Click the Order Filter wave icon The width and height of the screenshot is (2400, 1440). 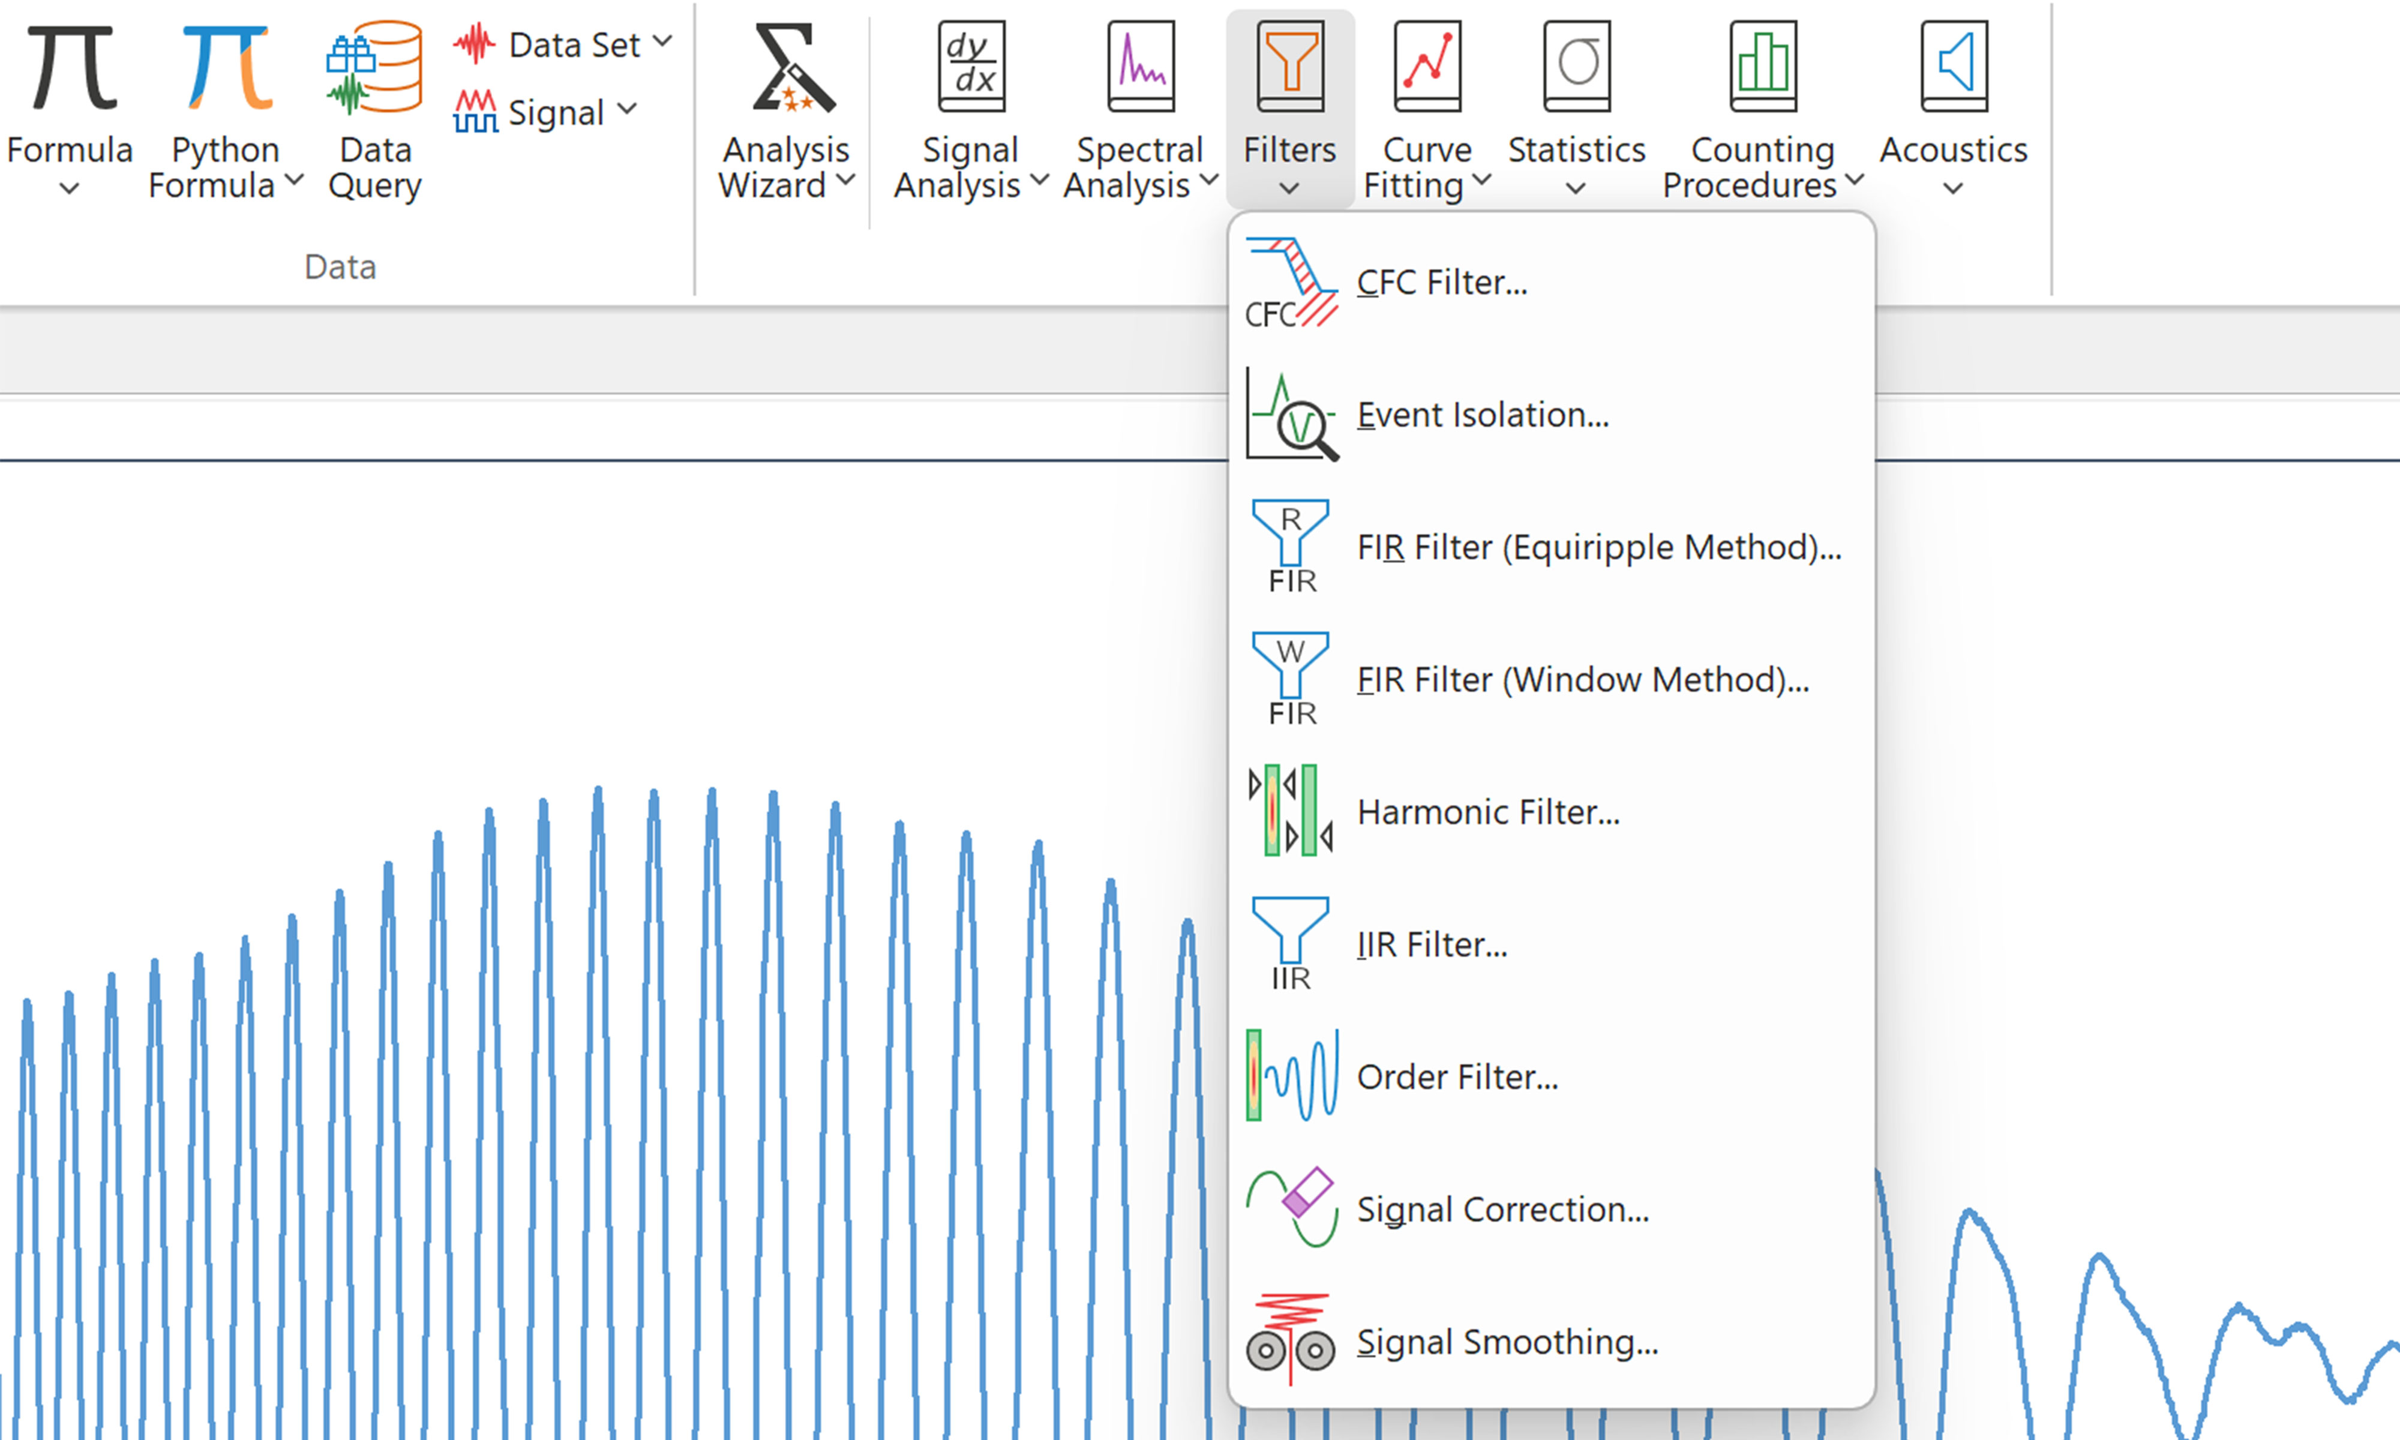click(x=1292, y=1076)
